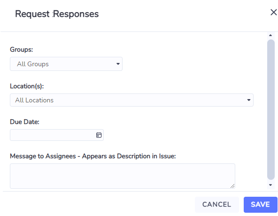This screenshot has width=278, height=216.
Task: Click the Location(s): field label
Action: pos(27,86)
